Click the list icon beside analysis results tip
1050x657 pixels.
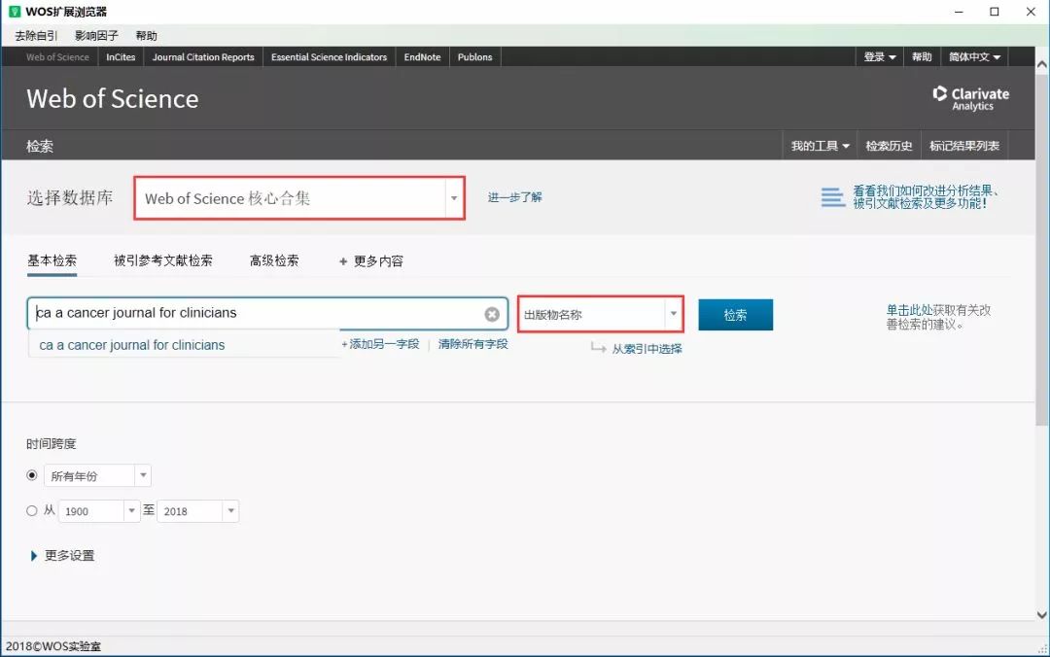coord(832,197)
